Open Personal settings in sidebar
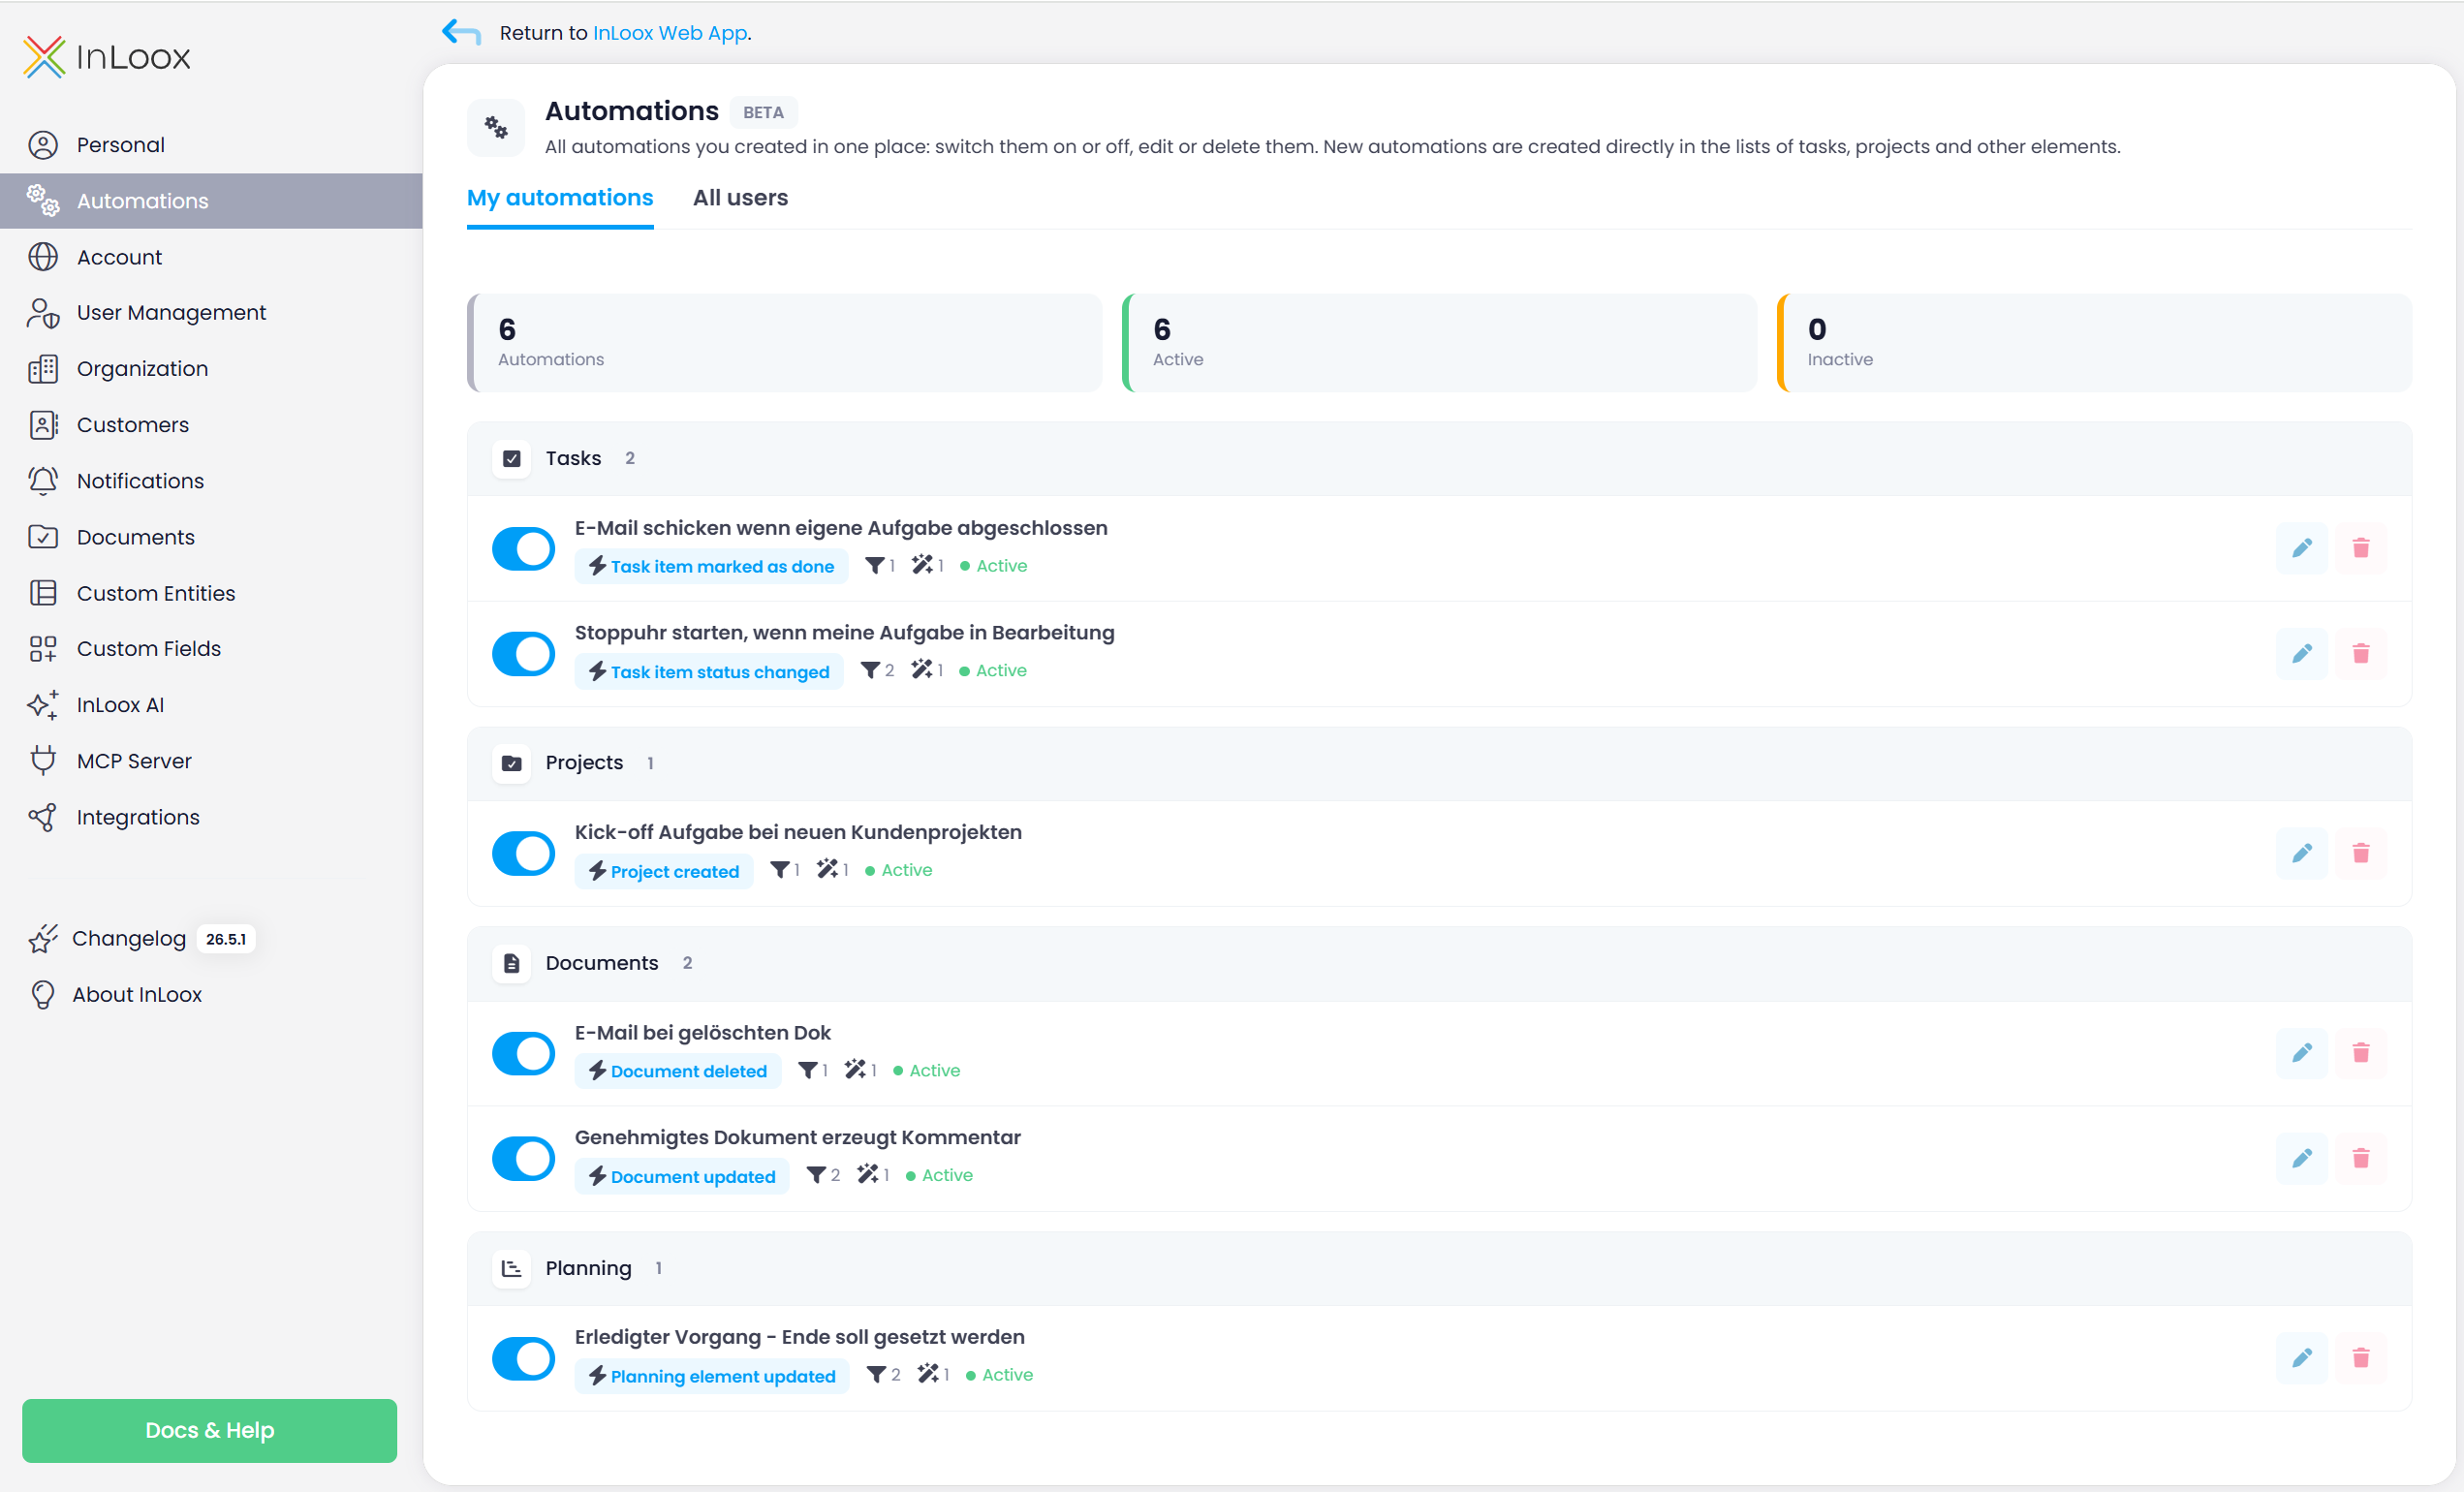 tap(211, 145)
